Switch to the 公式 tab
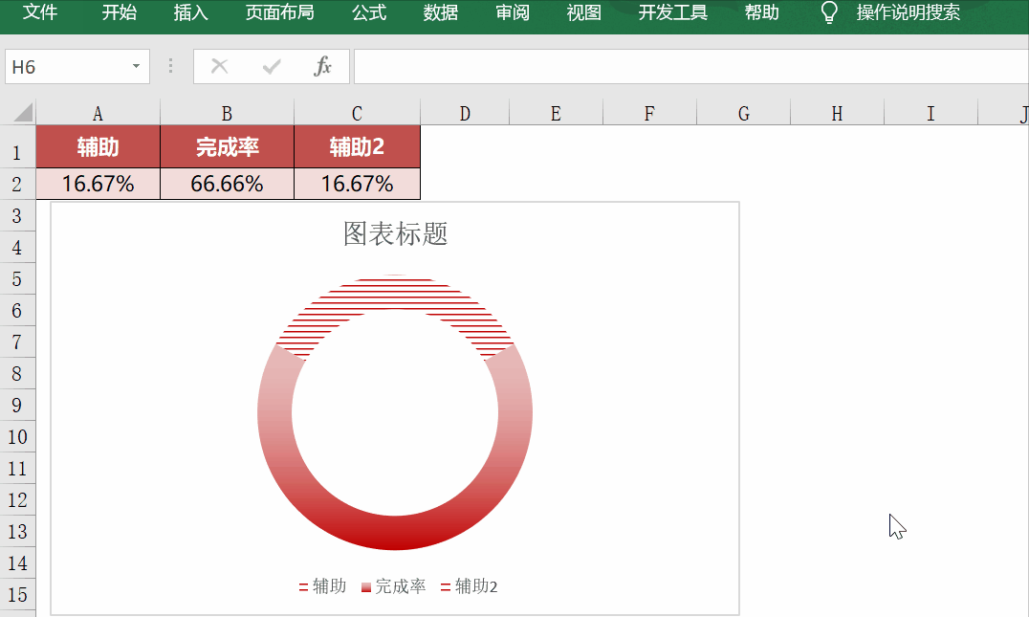 coord(369,12)
